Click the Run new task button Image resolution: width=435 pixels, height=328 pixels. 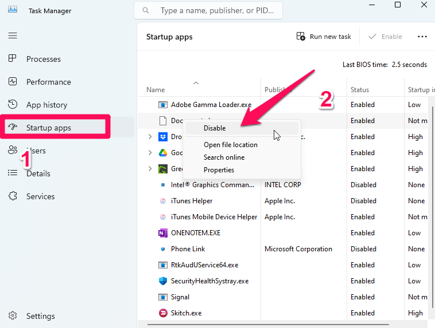click(324, 37)
